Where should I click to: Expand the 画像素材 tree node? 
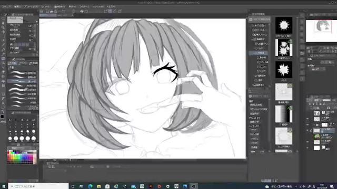[x=253, y=85]
